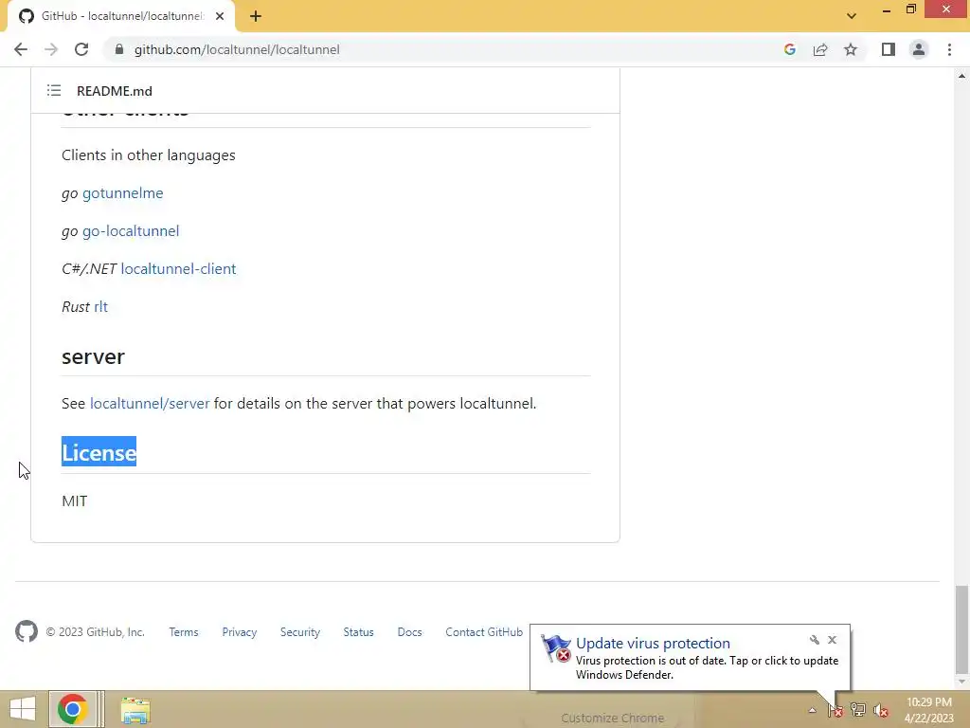Click the MIT license text
This screenshot has height=728, width=970.
[x=75, y=500]
